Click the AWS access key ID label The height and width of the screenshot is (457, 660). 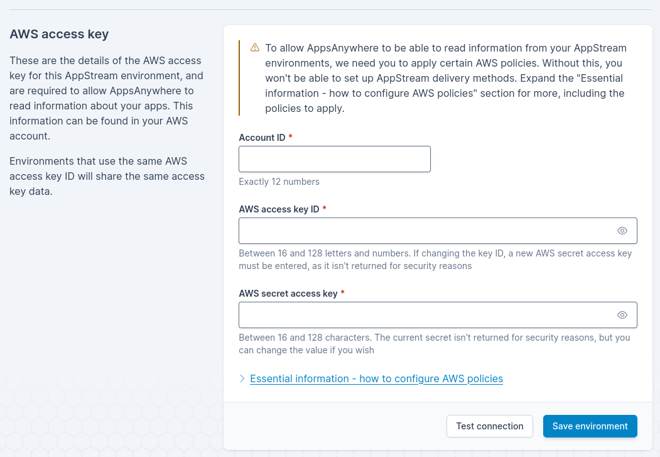coord(279,209)
